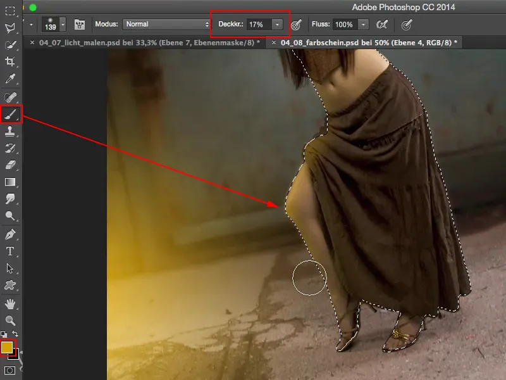Viewport: 506px width, 380px height.
Task: Open the yellow foreground color swatch
Action: coord(7,348)
